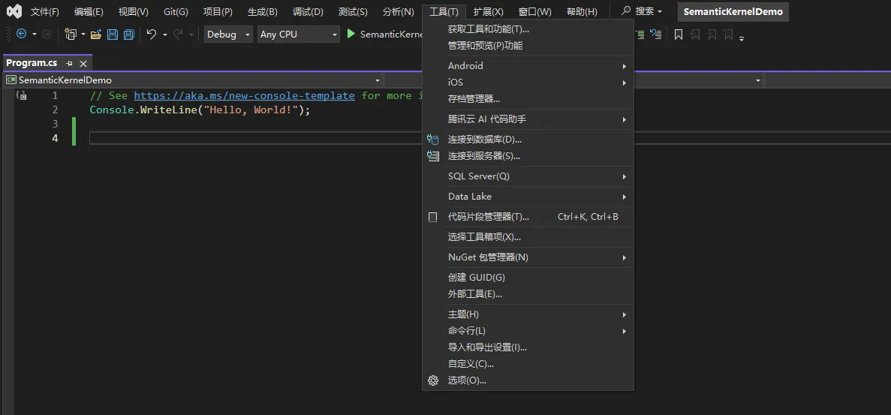The width and height of the screenshot is (891, 415).
Task: Follow the aka.ms/new-console-template link
Action: coord(245,95)
